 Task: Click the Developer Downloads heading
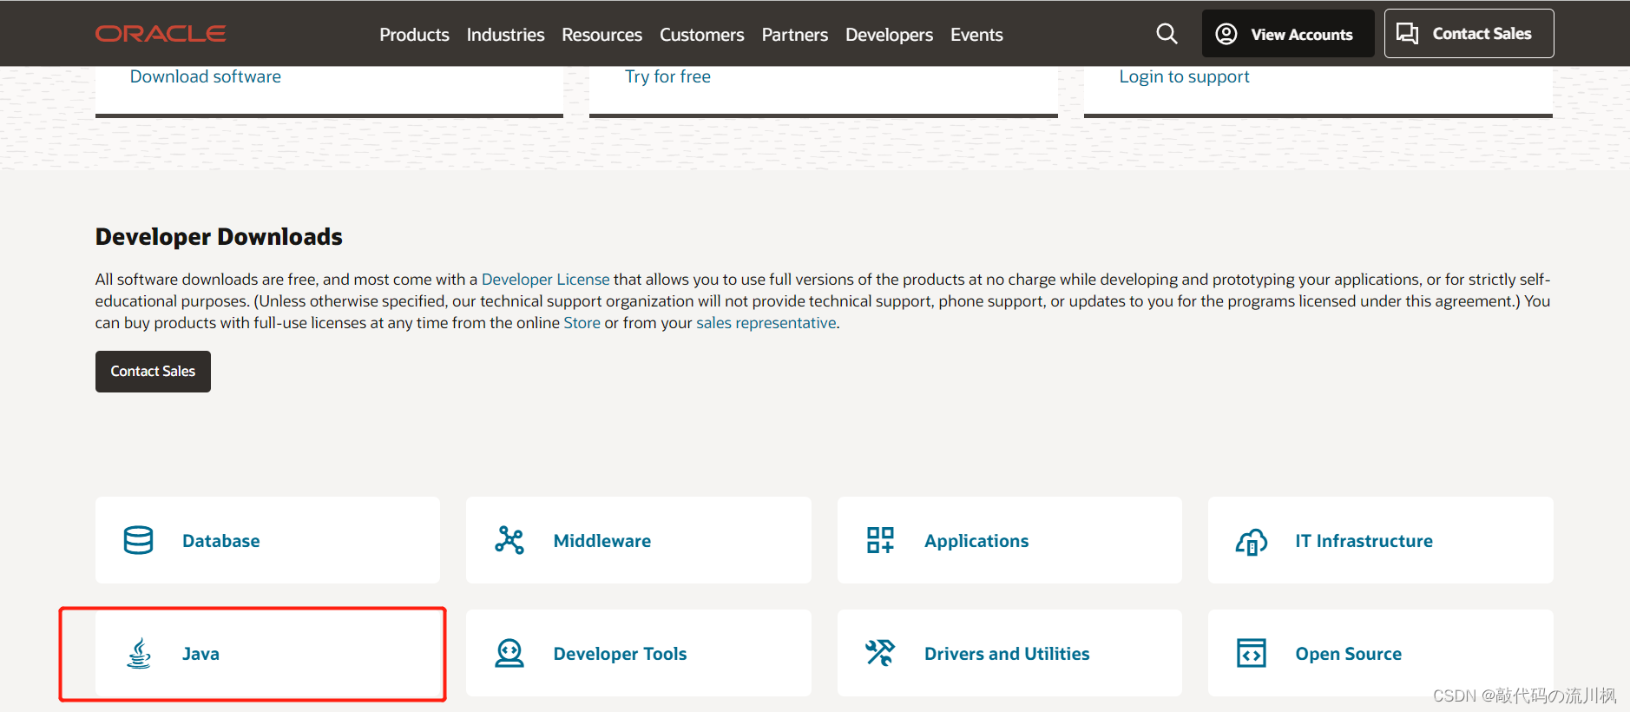(x=219, y=237)
